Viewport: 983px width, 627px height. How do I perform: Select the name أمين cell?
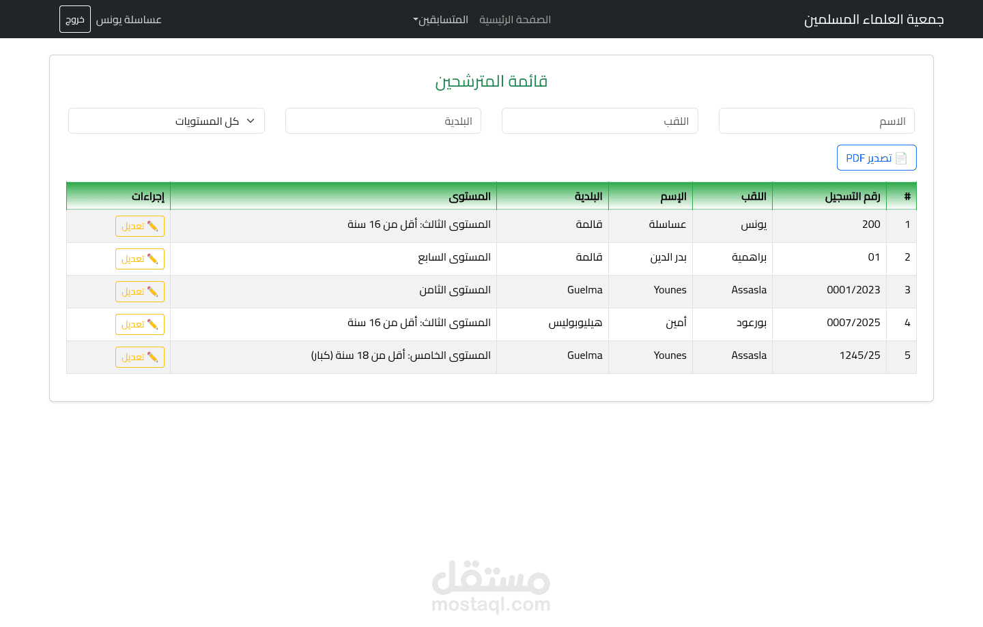(651, 324)
